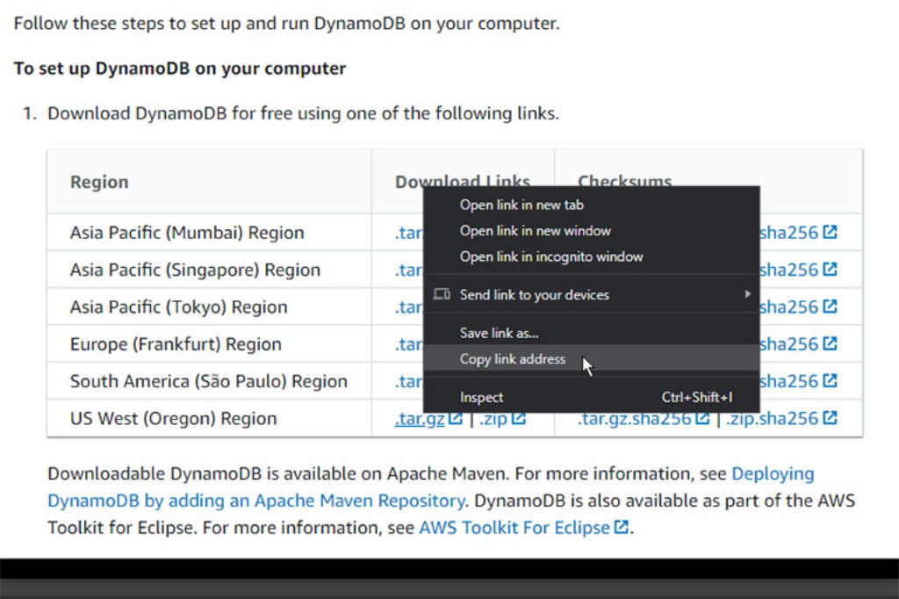The height and width of the screenshot is (599, 899).
Task: Click external link icon next to US West .tar.gz
Action: pyautogui.click(x=455, y=417)
